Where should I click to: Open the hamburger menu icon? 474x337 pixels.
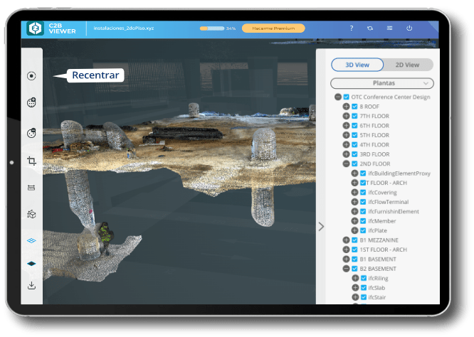tap(389, 28)
